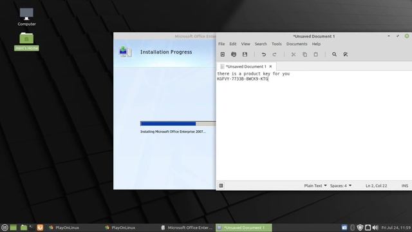
Task: Click the orange launcher icon in taskbar
Action: (x=40, y=227)
